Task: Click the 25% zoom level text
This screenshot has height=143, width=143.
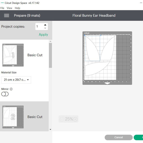Action: 69,119
